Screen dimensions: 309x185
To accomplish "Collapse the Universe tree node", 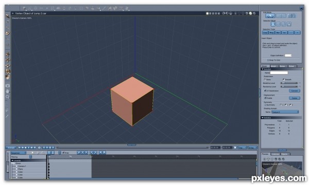I will pos(12,160).
